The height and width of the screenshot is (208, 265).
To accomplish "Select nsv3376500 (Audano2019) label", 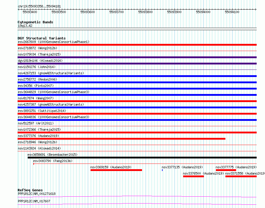I will 203,173.
